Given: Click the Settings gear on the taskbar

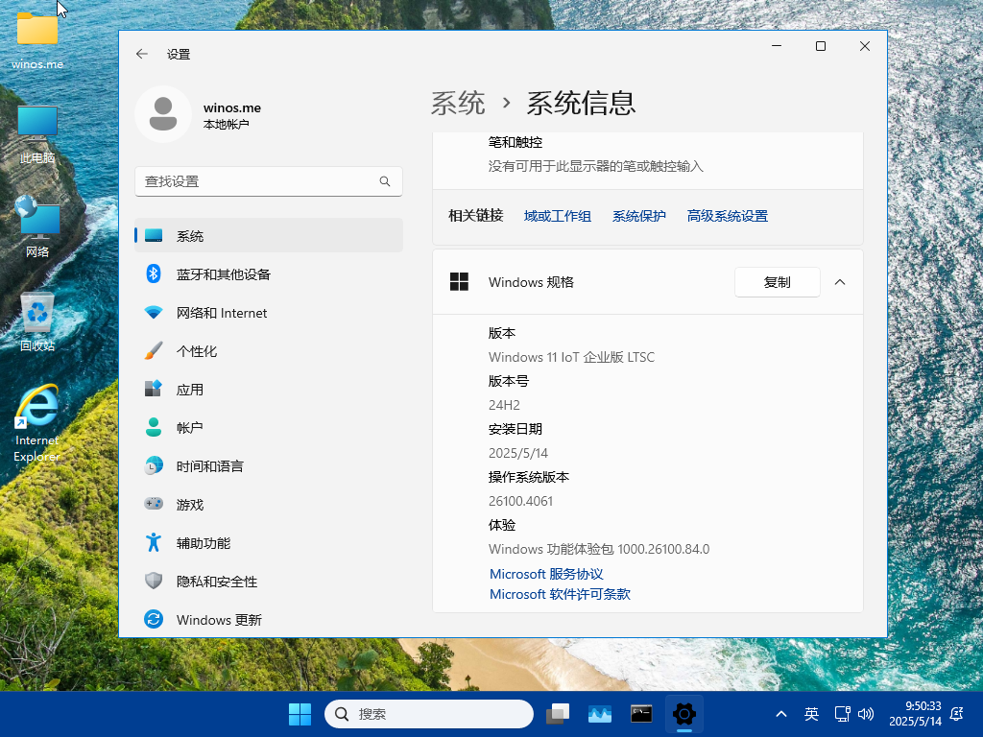Looking at the screenshot, I should [683, 714].
